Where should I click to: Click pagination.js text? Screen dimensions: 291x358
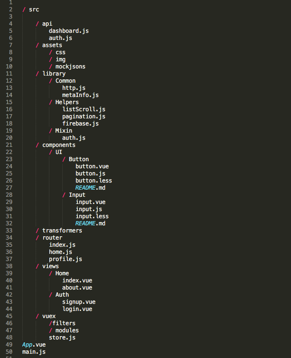pyautogui.click(x=84, y=116)
